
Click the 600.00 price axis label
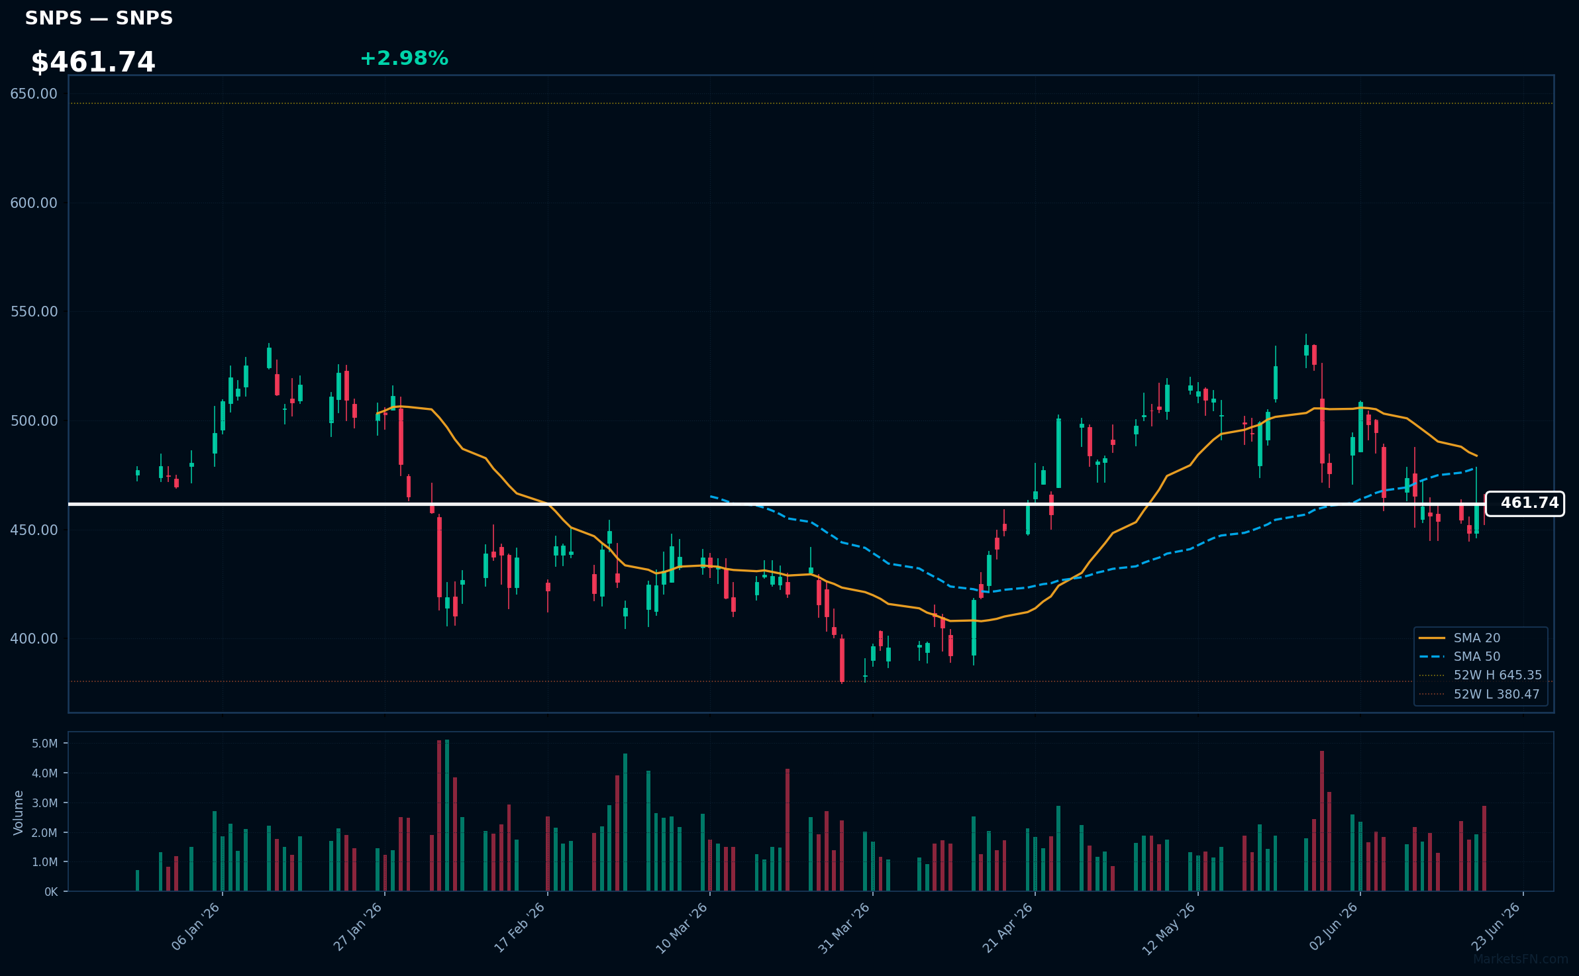(34, 203)
